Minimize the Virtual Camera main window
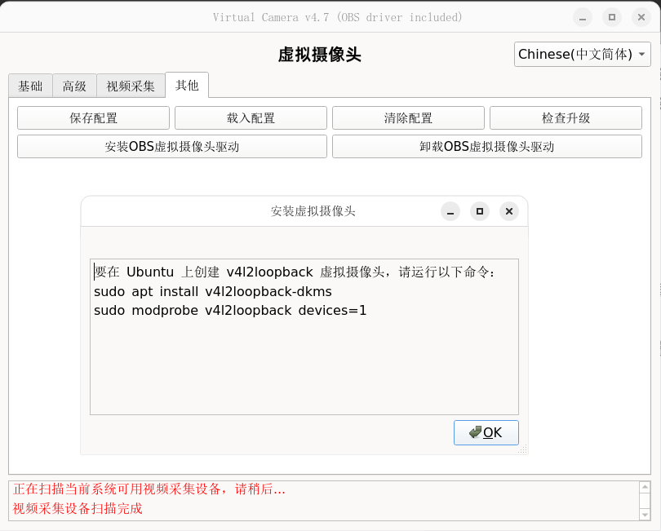The image size is (661, 531). tap(583, 17)
